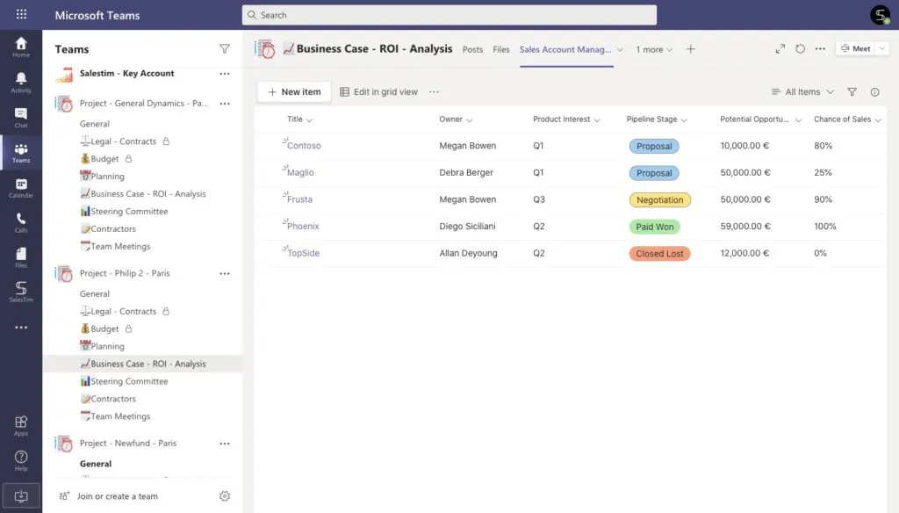Click the Closed Lost stage pill
899x513 pixels.
[659, 254]
